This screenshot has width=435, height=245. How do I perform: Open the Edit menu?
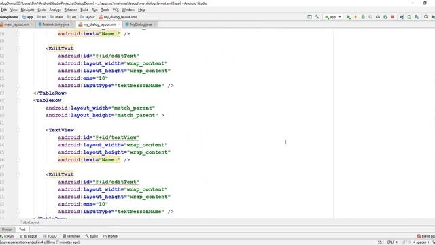point(3,10)
